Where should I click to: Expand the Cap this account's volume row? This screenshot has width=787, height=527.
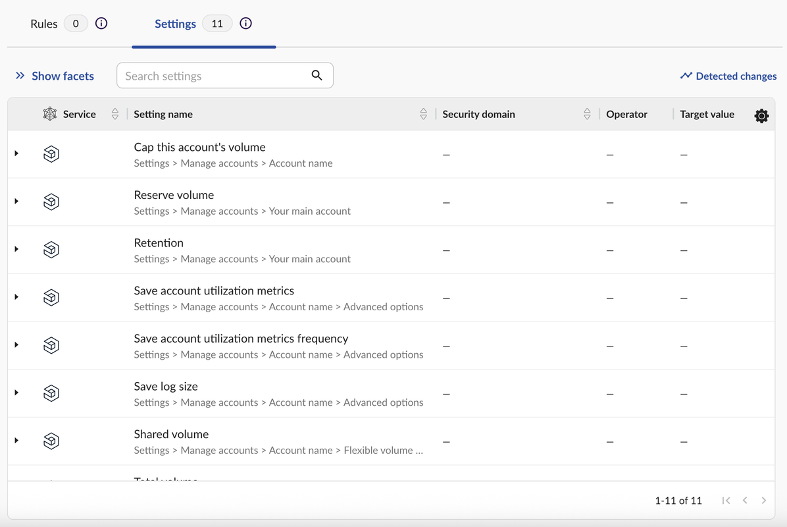tap(16, 153)
